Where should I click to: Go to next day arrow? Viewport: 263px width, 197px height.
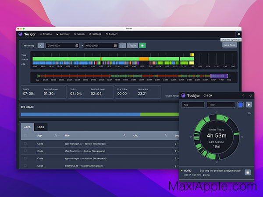pyautogui.click(x=123, y=46)
